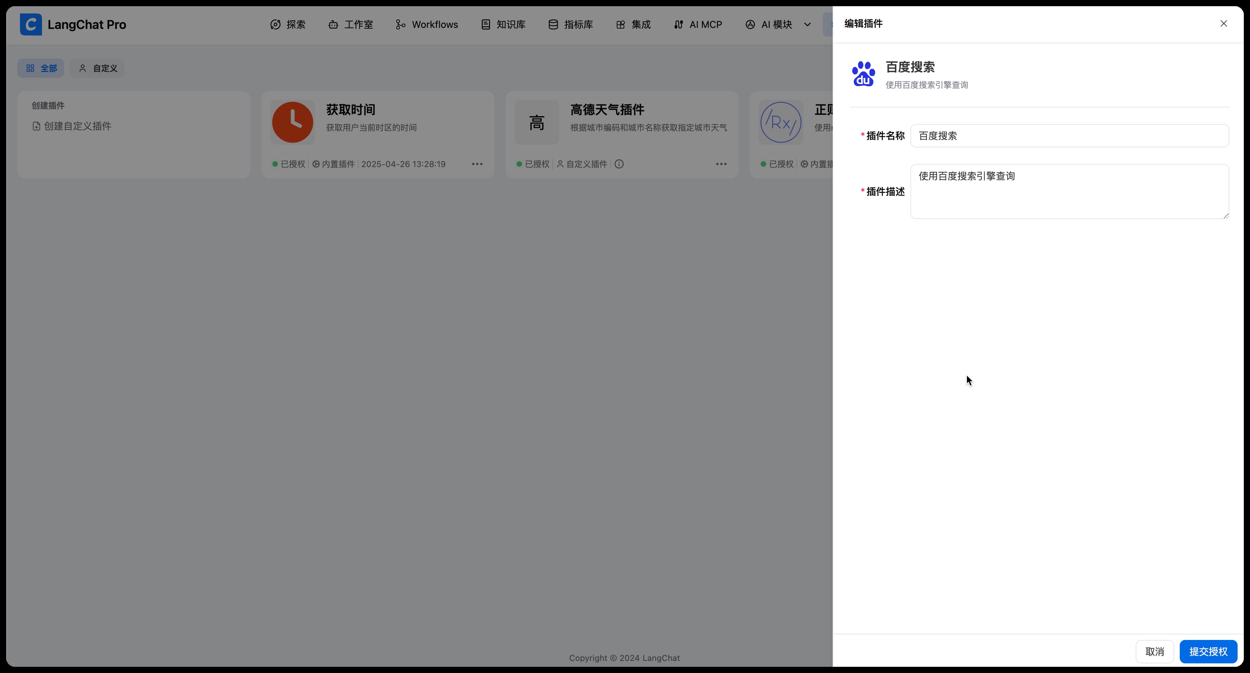Click info icon on 高德天气插件 card
1250x673 pixels.
coord(619,164)
